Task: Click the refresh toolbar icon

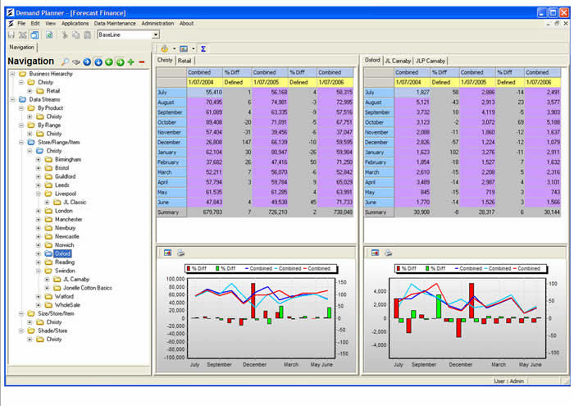Action: click(x=49, y=34)
